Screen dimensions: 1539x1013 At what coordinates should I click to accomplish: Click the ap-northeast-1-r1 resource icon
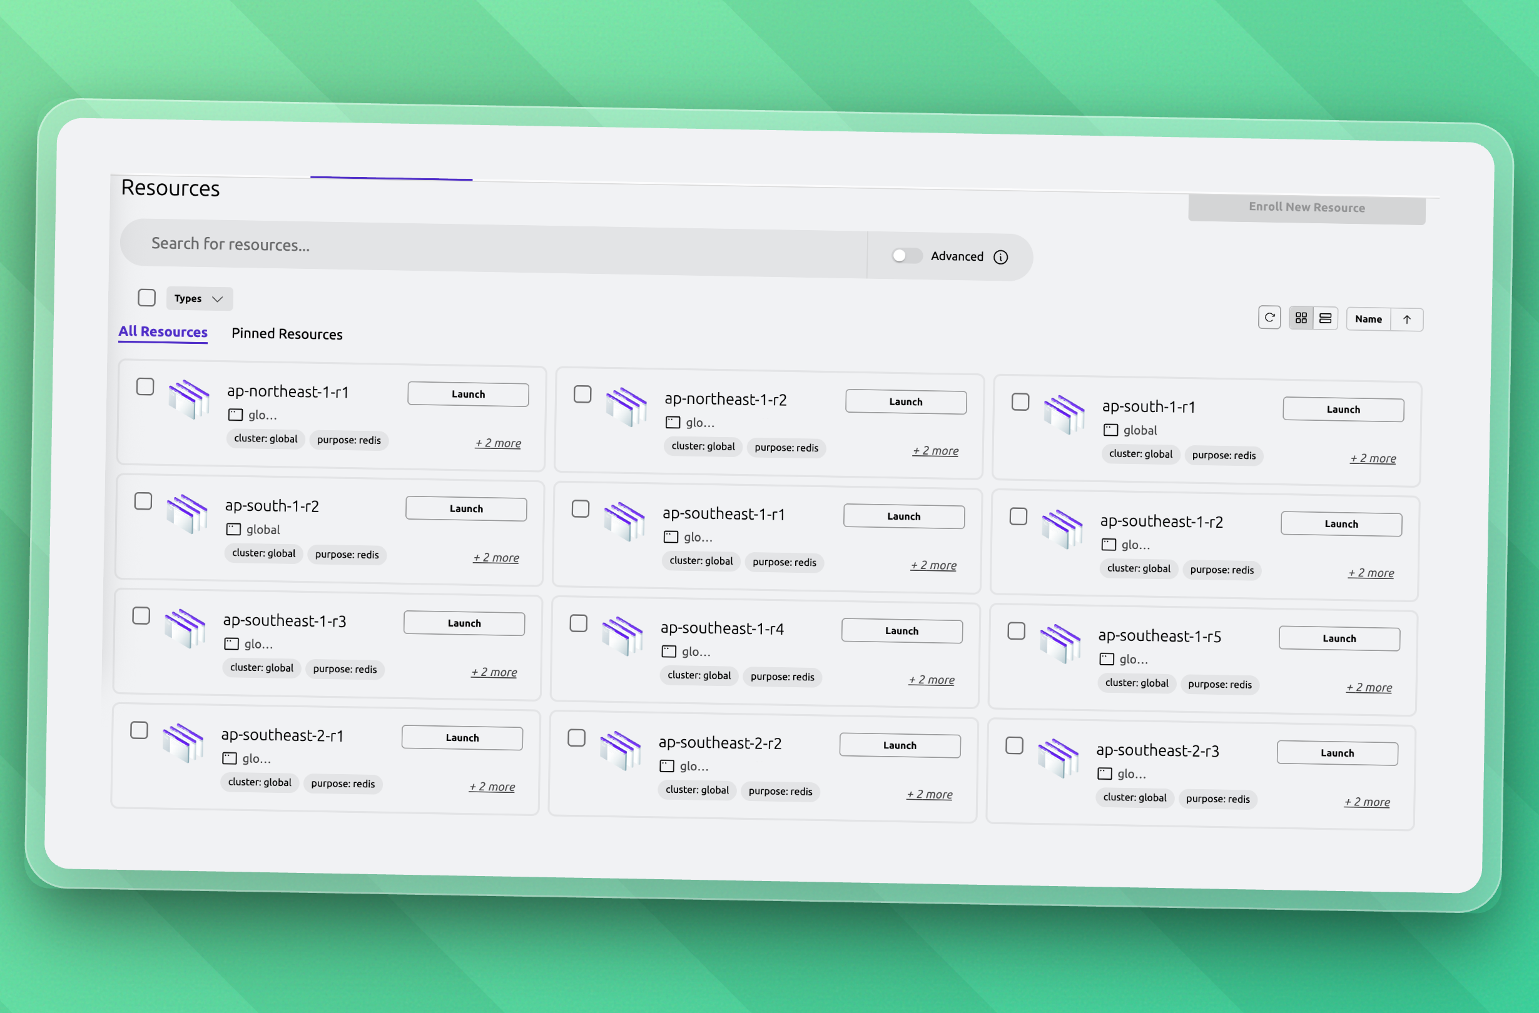[x=189, y=398]
